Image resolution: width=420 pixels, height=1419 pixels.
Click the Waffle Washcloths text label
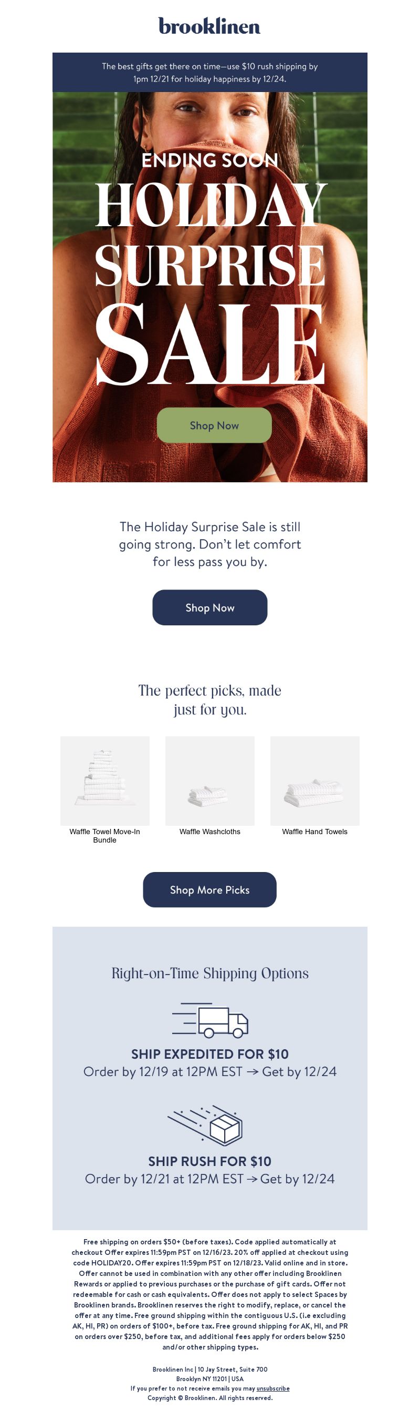pos(210,832)
